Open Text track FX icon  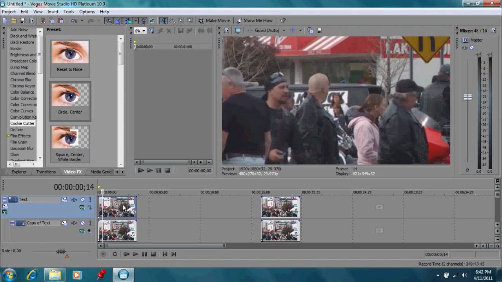tap(74, 200)
